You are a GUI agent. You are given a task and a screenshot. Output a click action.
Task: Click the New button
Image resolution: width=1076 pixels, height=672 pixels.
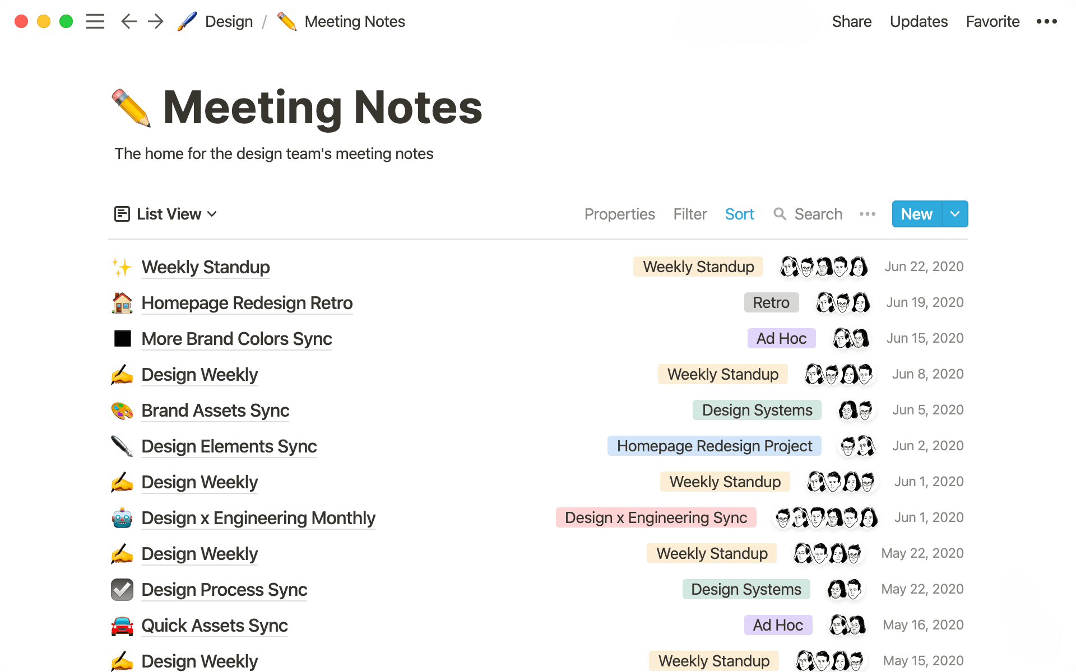coord(916,214)
